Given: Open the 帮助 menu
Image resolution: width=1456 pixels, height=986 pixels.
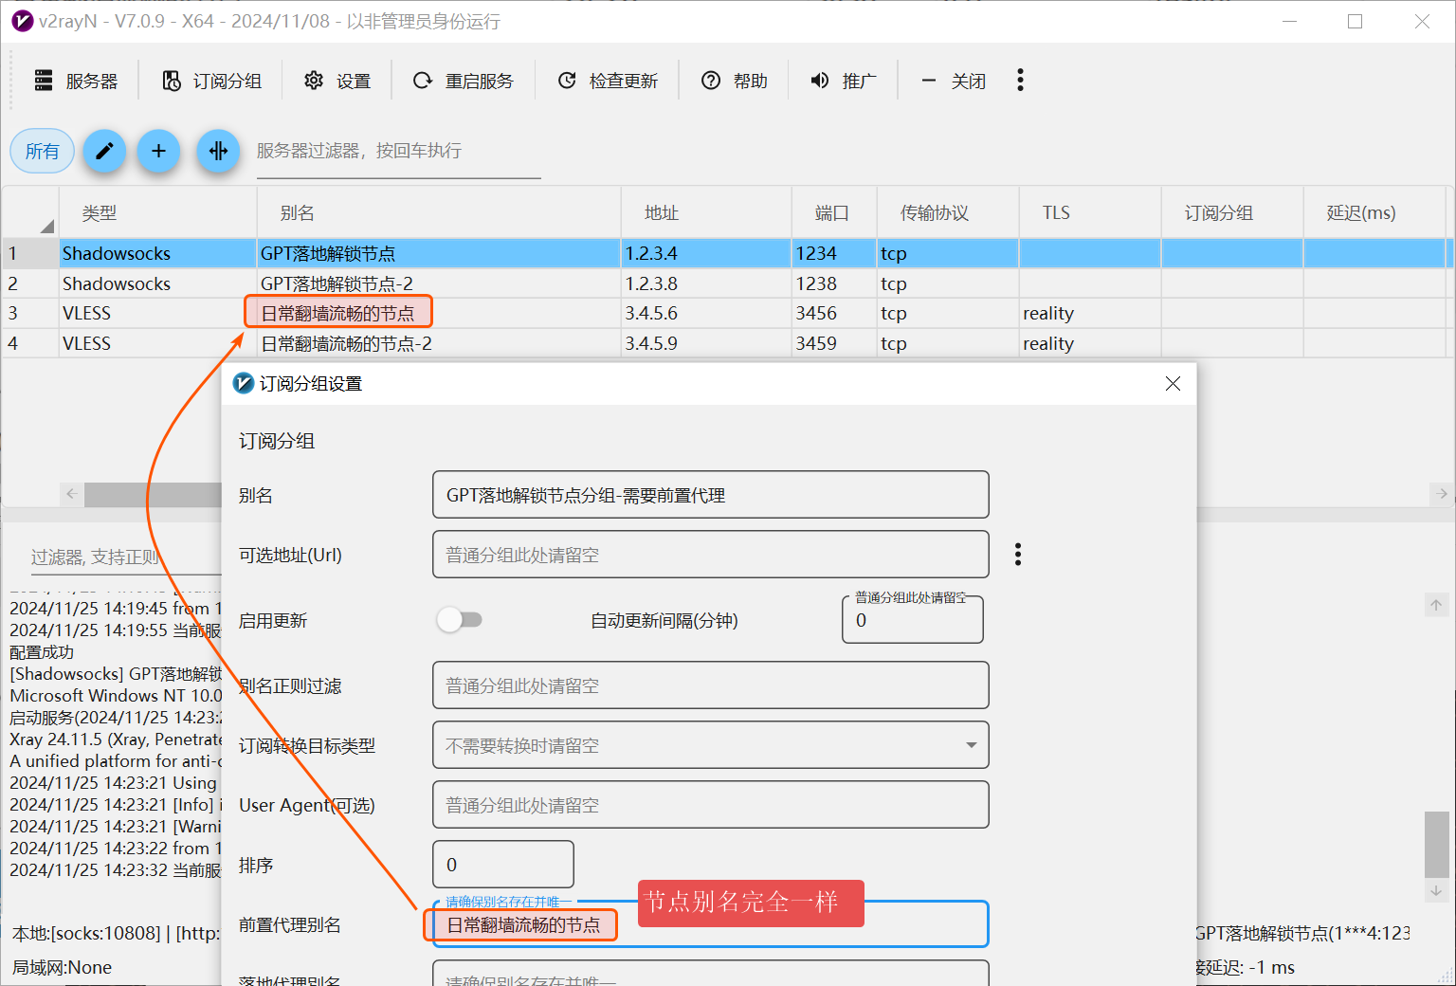Looking at the screenshot, I should [x=735, y=82].
